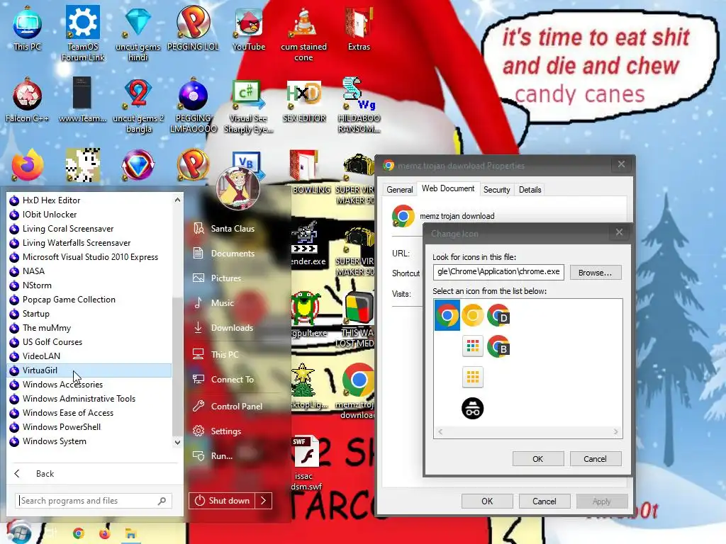Open File Explorer from the taskbar
This screenshot has width=726, height=544.
coord(130,534)
